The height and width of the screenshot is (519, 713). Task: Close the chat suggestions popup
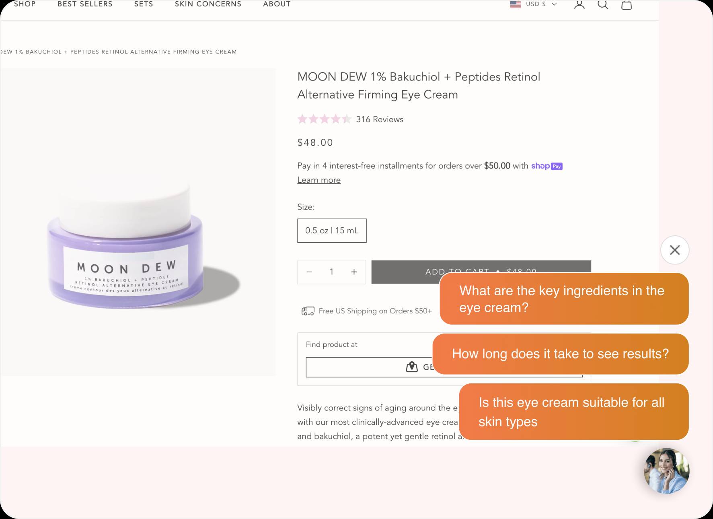674,250
